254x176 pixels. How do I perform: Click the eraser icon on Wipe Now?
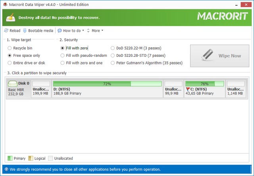208,55
